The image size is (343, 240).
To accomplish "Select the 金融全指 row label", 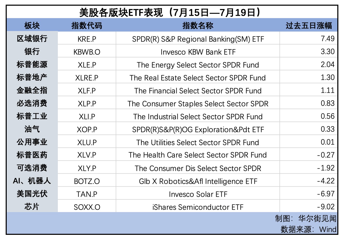I will (x=32, y=91).
